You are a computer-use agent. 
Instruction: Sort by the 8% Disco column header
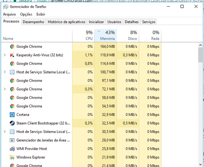click(128, 35)
